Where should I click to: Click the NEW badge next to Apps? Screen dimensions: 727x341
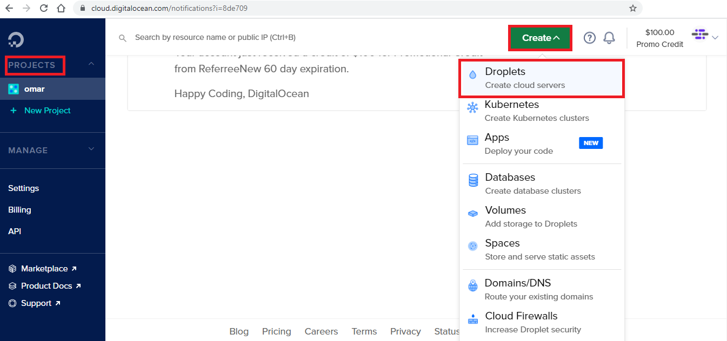591,143
